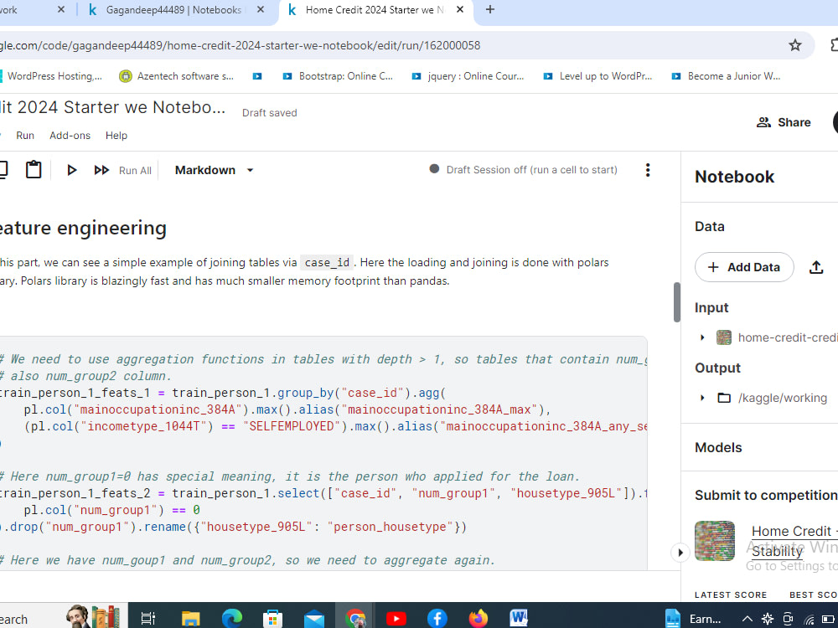Open the Azentech software bookmark
This screenshot has width=838, height=628.
[x=176, y=76]
